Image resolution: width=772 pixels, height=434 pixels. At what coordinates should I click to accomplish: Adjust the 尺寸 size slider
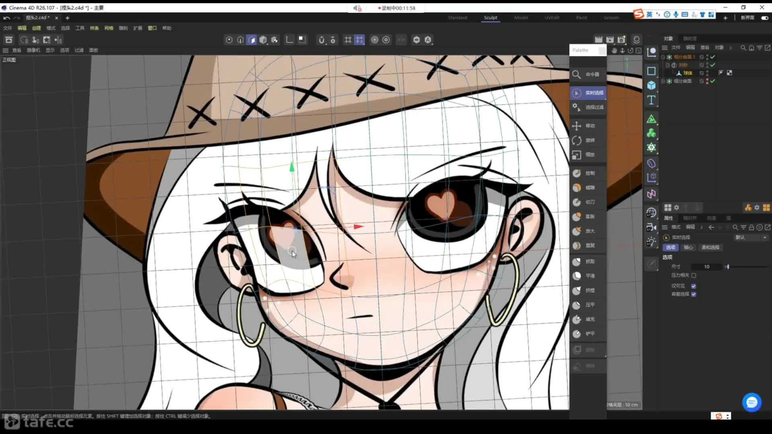point(747,267)
